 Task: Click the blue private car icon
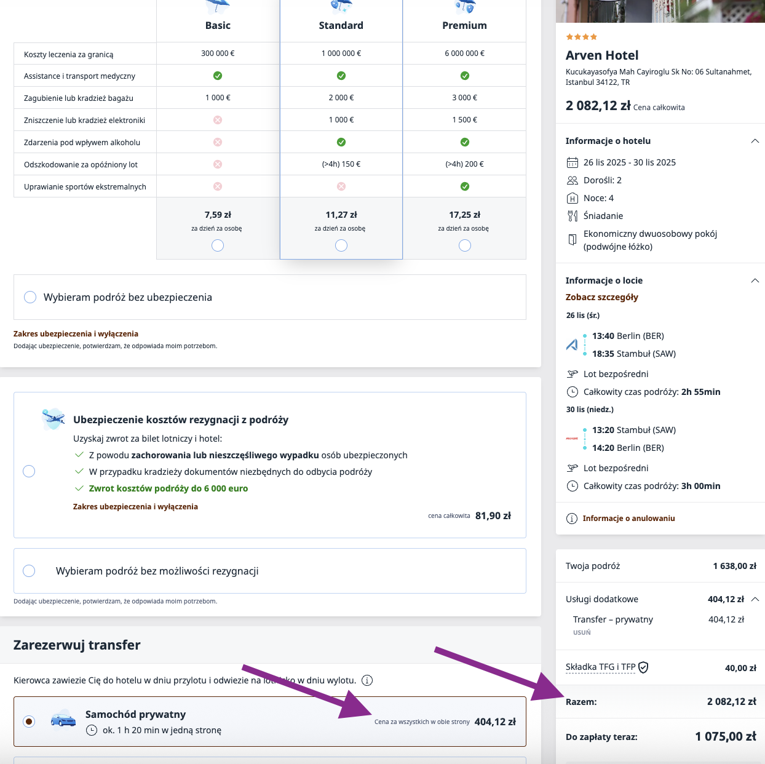tap(63, 718)
